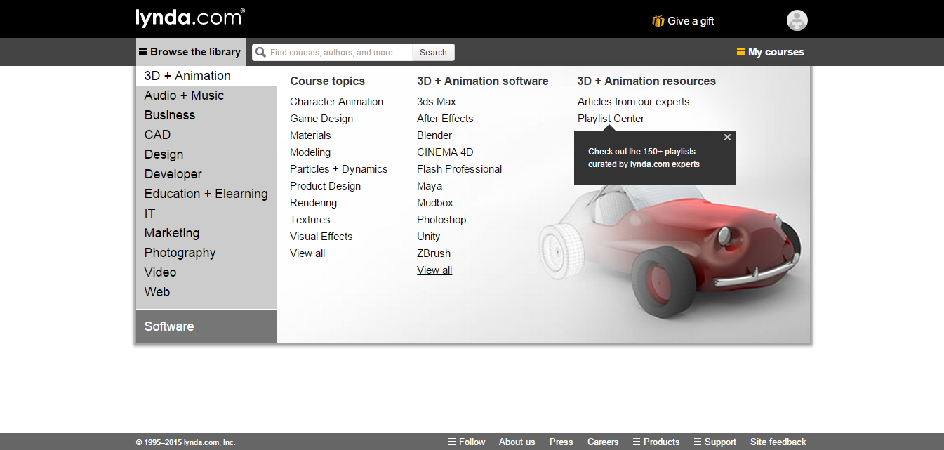Open the My courses menu
944x450 pixels.
(770, 52)
